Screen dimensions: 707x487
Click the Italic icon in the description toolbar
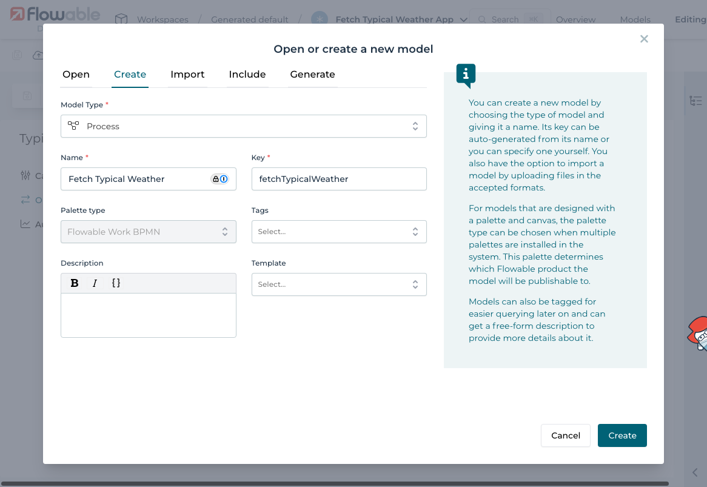(95, 283)
